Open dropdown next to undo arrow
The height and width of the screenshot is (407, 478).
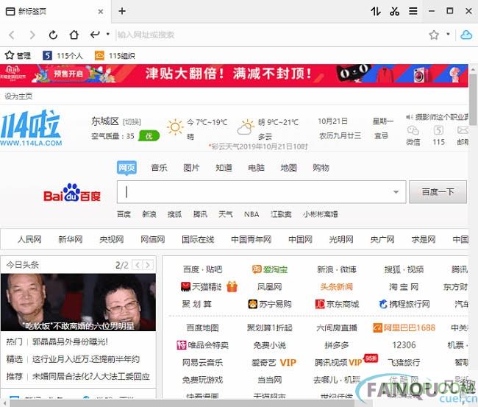point(108,34)
